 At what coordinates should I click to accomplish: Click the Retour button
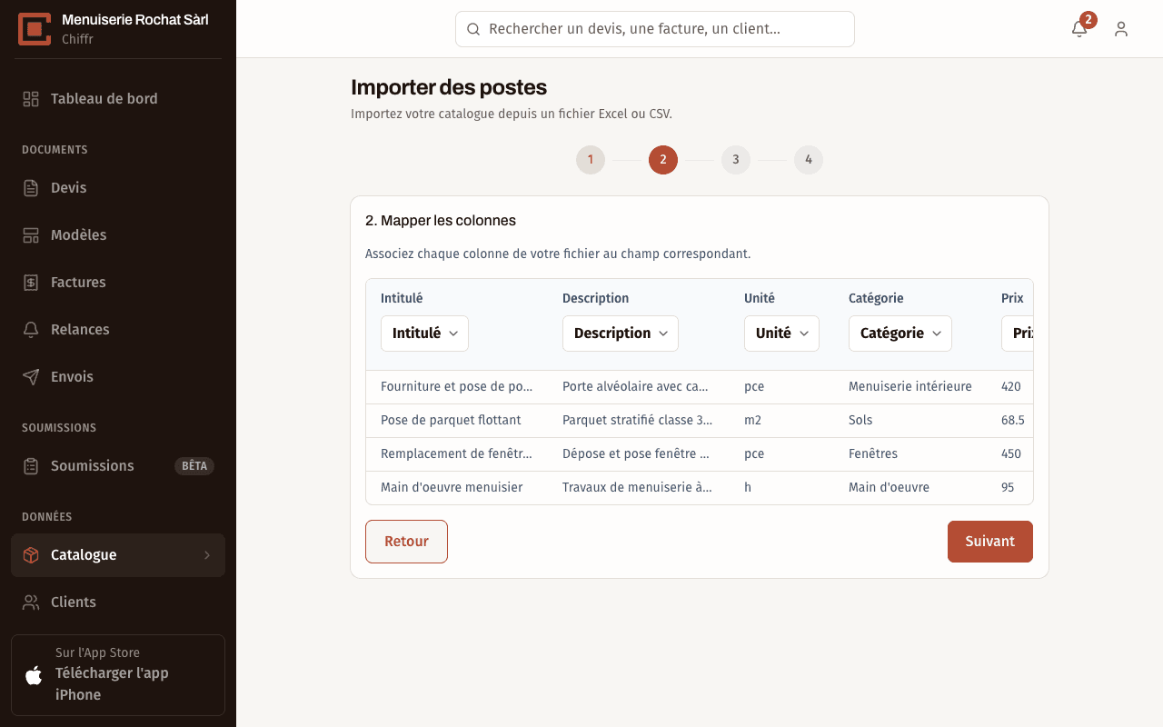click(406, 542)
